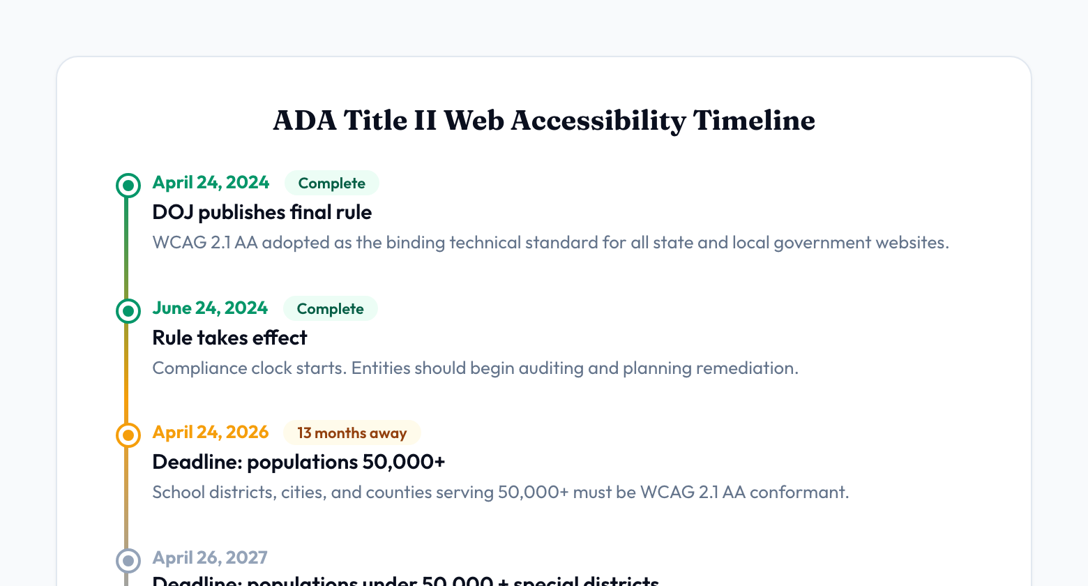Click the April 24, 2024 date label
The height and width of the screenshot is (586, 1088).
(x=211, y=183)
